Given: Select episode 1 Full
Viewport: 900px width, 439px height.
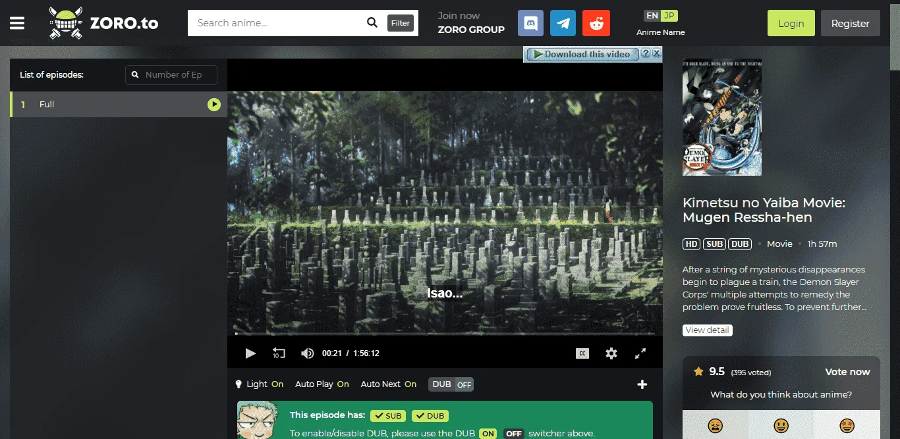Looking at the screenshot, I should (x=119, y=104).
